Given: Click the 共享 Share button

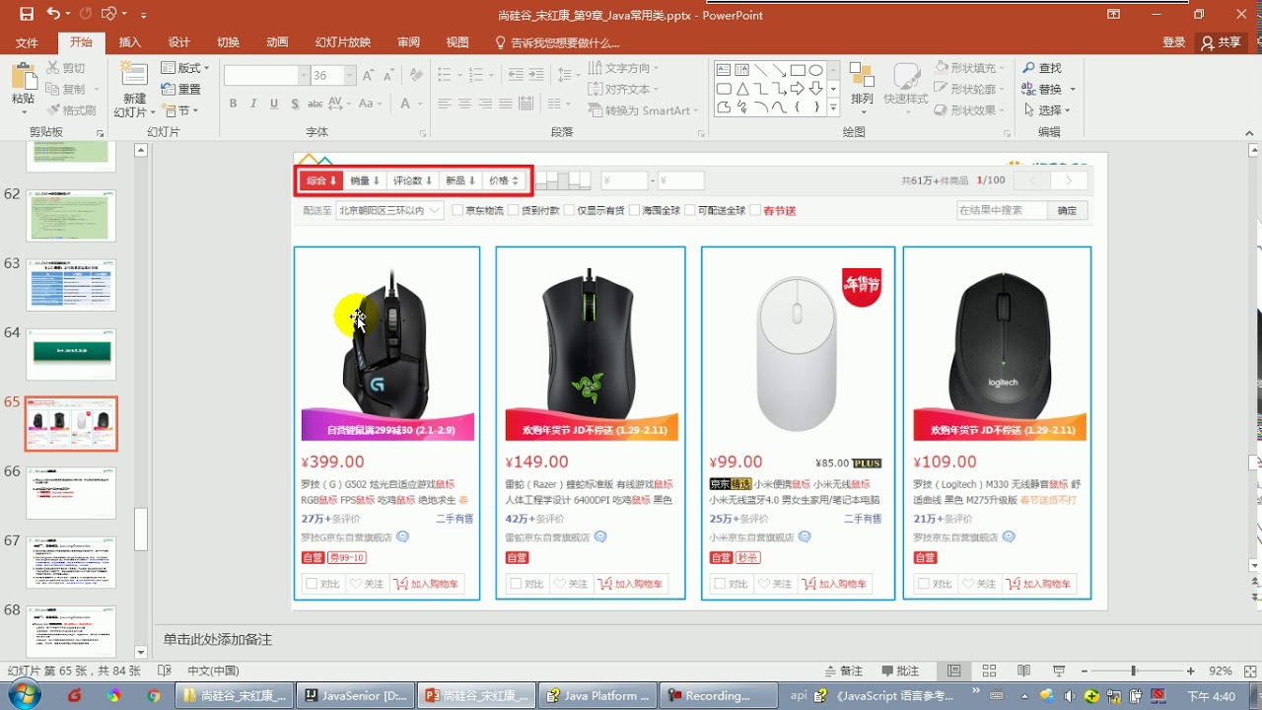Looking at the screenshot, I should click(1221, 42).
